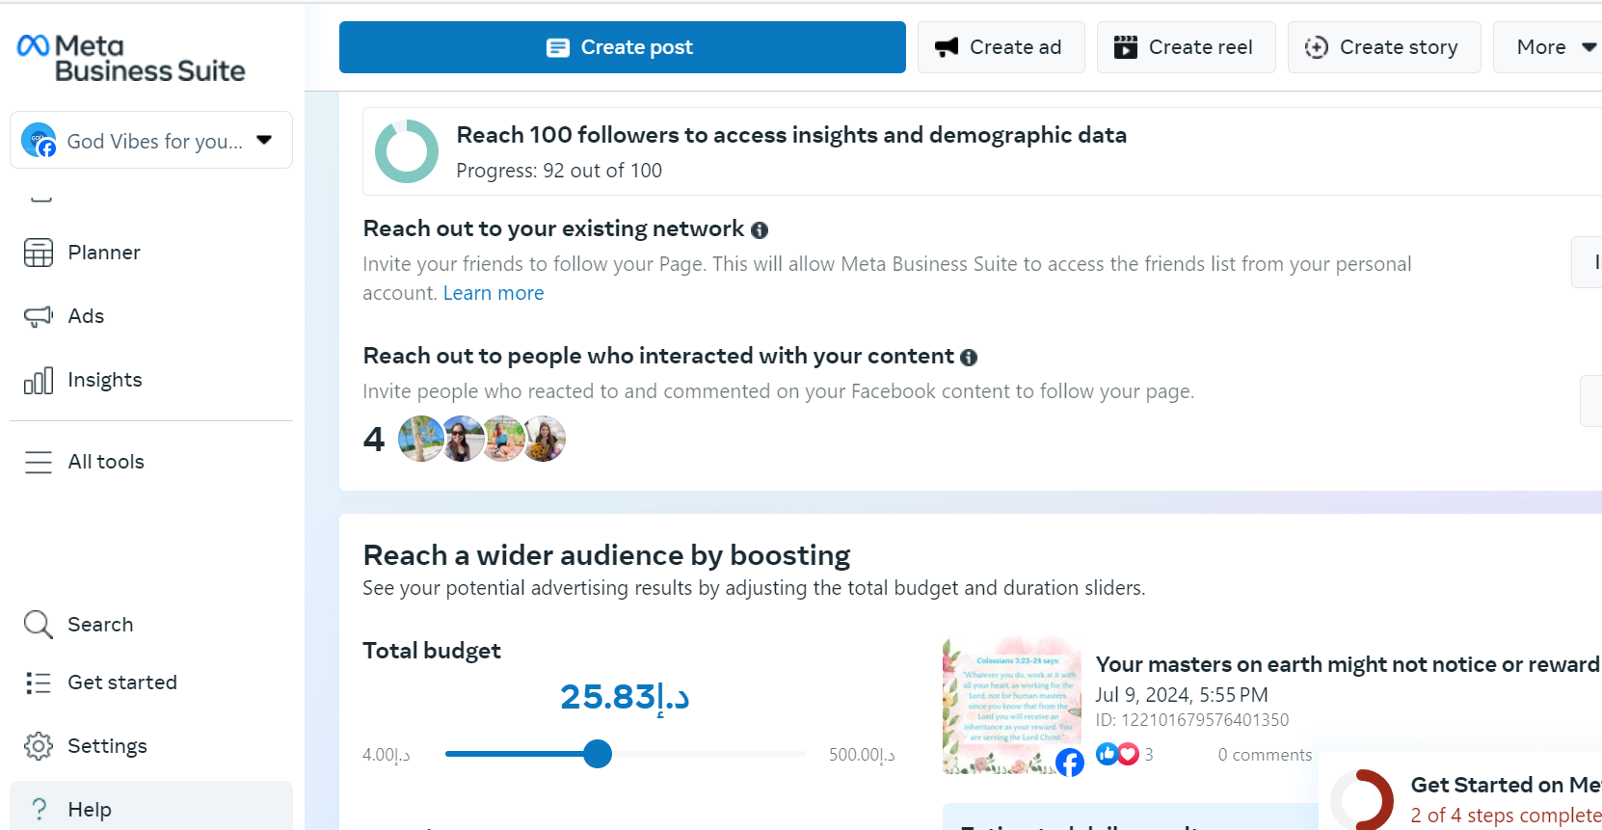This screenshot has height=830, width=1602.
Task: Click the post ID 122101679576401350
Action: tap(1191, 720)
